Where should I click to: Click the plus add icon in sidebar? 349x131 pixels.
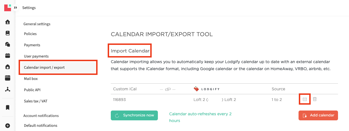coord(8,125)
